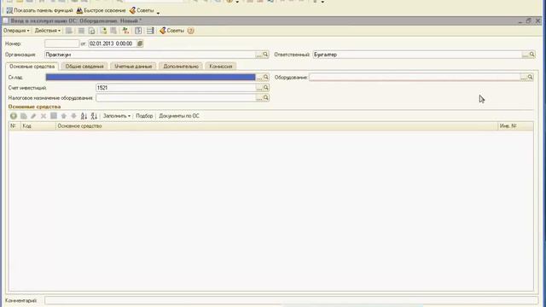The height and width of the screenshot is (307, 546).
Task: Click the magnifier button of Ответственный field
Action: (531, 55)
